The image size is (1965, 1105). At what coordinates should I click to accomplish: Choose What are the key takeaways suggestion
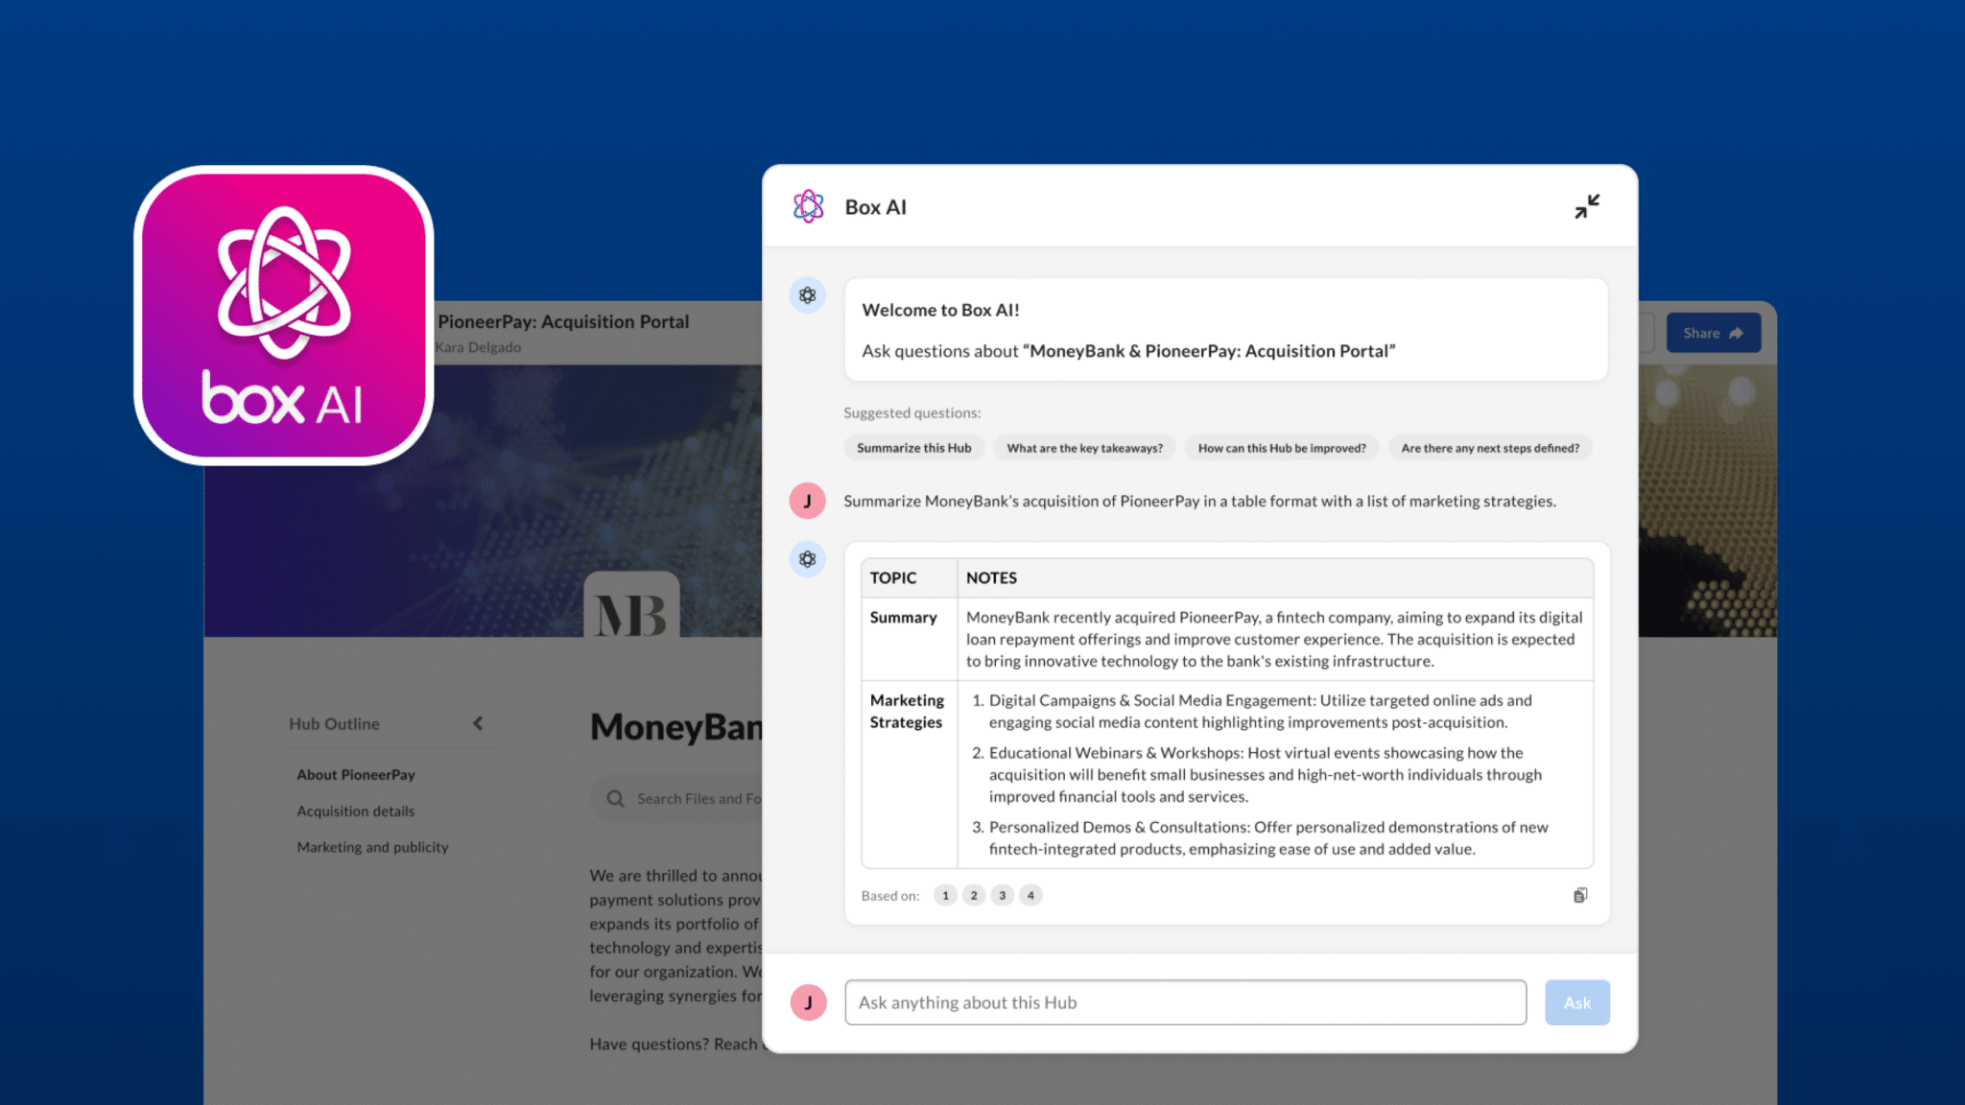(x=1084, y=448)
